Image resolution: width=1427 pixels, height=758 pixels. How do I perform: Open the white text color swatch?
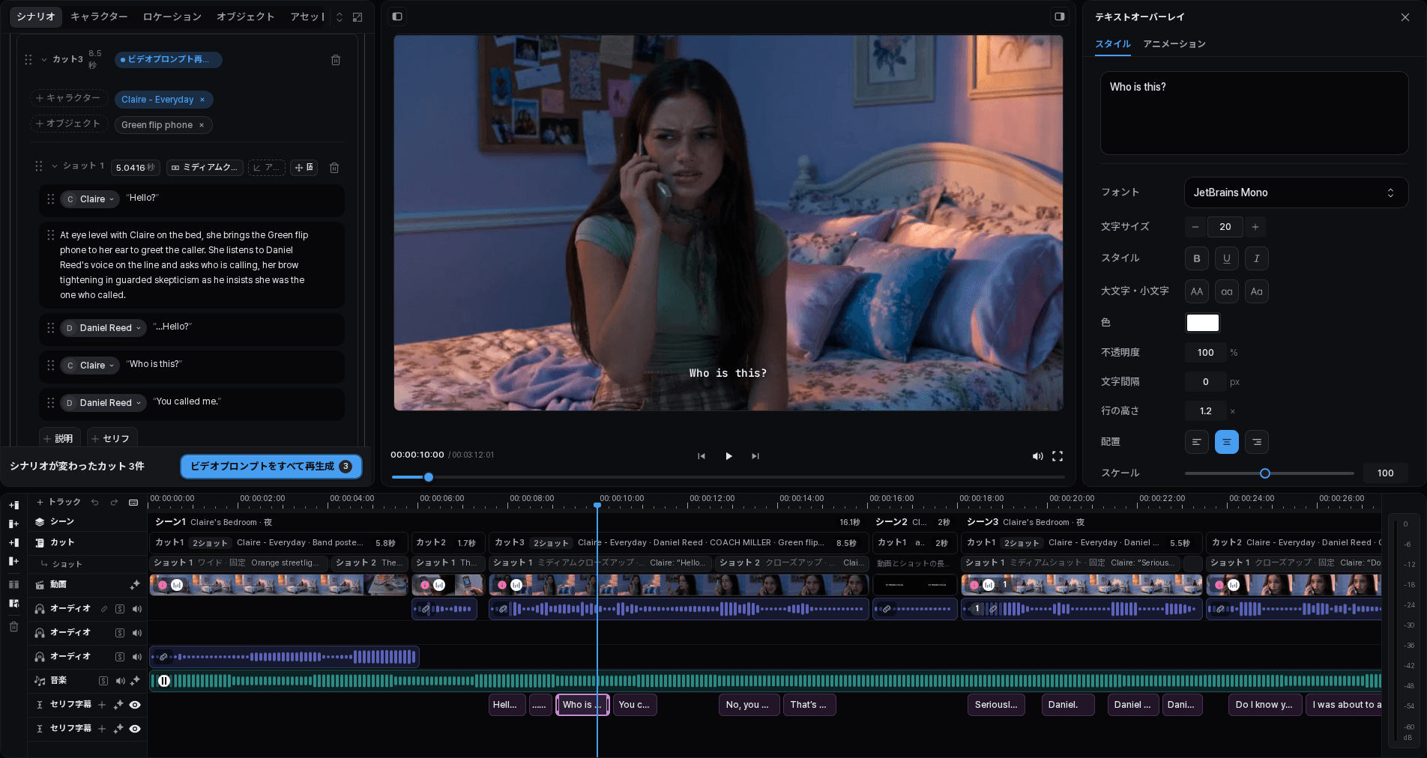point(1203,323)
